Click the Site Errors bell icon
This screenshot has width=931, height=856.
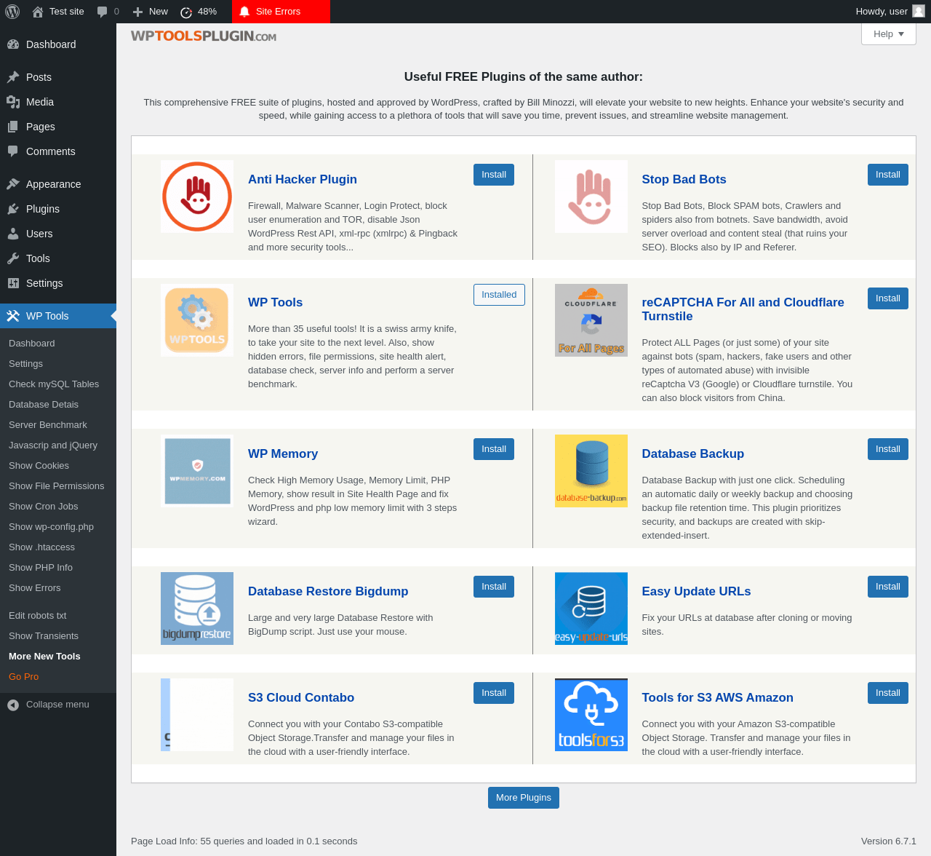click(244, 12)
